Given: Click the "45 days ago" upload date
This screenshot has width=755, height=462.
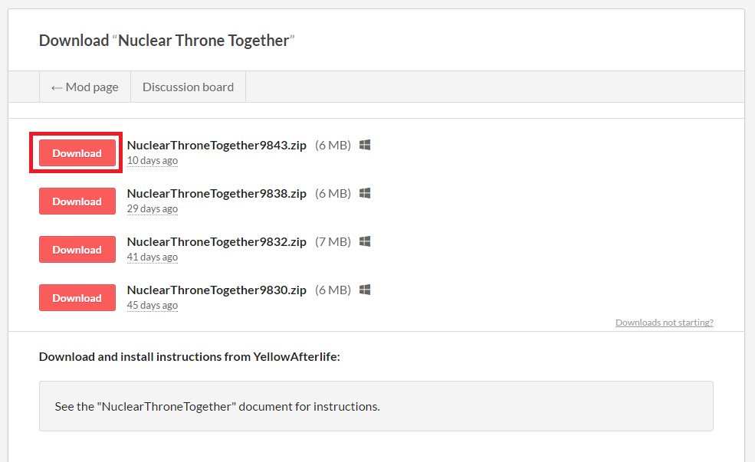Looking at the screenshot, I should point(153,306).
